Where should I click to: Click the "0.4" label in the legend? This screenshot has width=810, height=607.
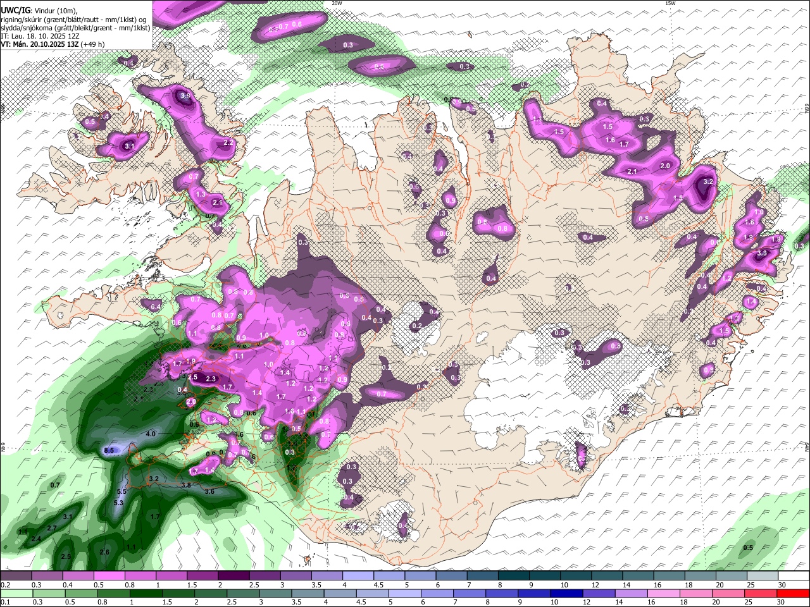coord(68,586)
